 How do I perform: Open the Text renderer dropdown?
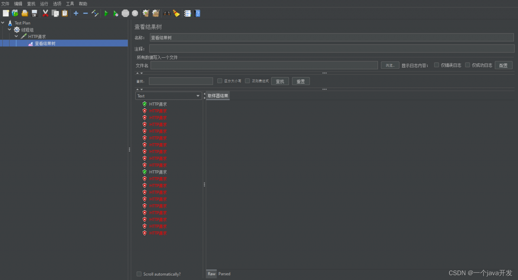click(x=168, y=96)
